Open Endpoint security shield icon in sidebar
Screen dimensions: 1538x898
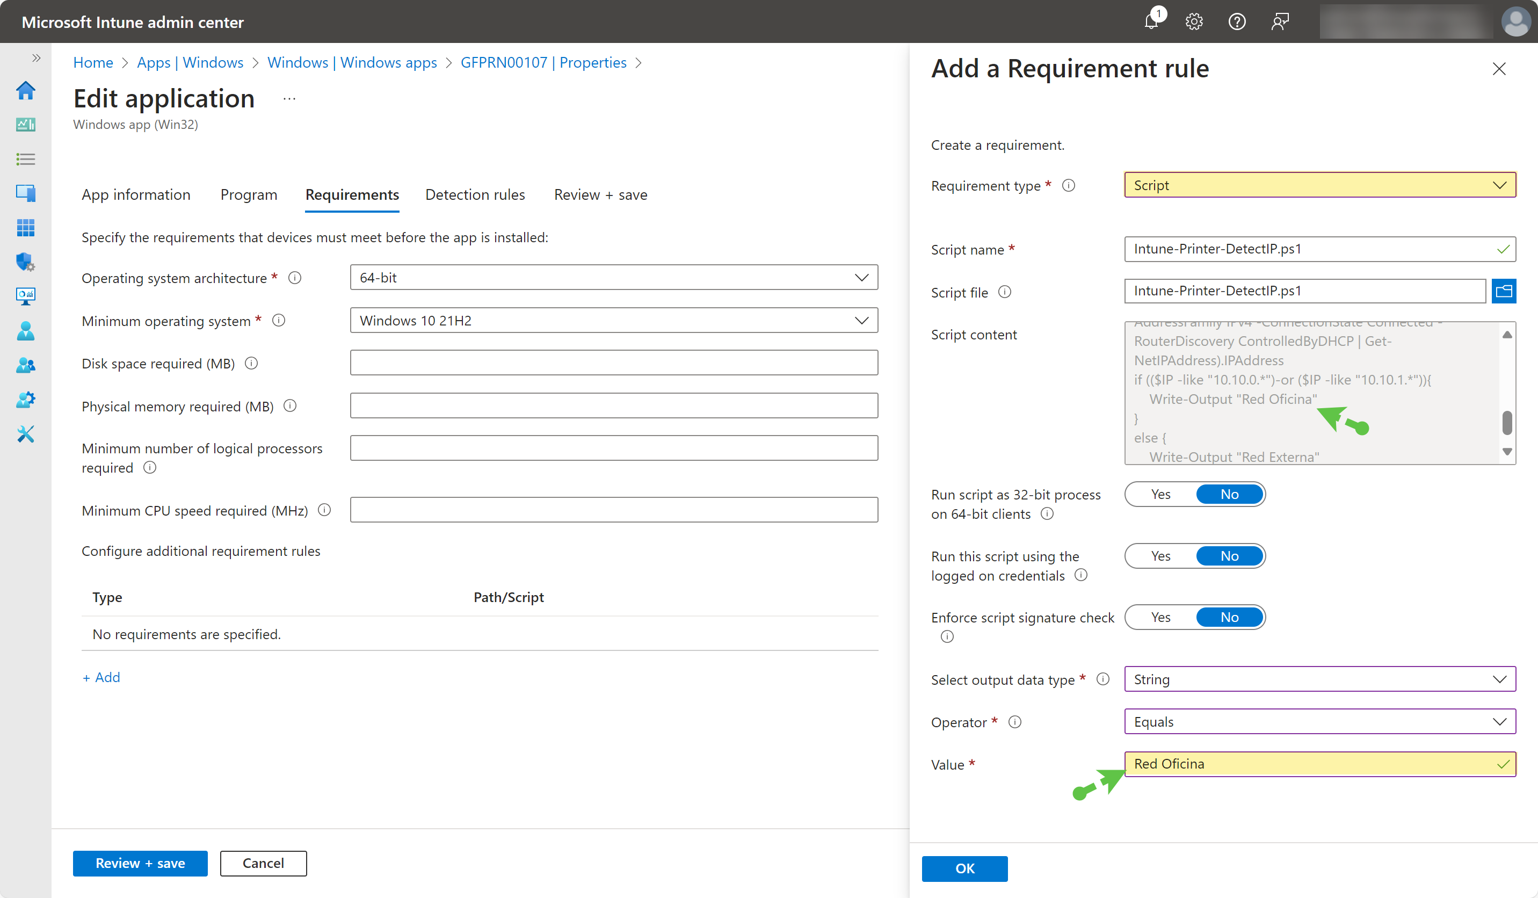[x=26, y=262]
